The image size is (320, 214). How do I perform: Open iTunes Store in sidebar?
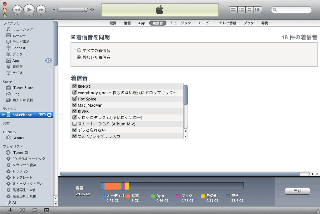point(23,88)
